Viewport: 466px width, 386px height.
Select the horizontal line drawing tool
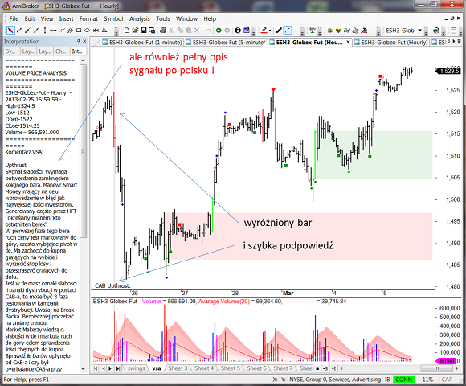[53, 31]
